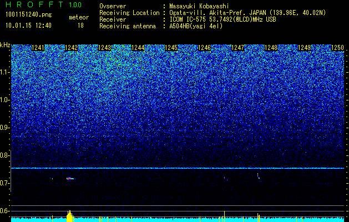Select the filename 1001151240.png
Image resolution: width=349 pixels, height=222 pixels.
click(x=29, y=15)
